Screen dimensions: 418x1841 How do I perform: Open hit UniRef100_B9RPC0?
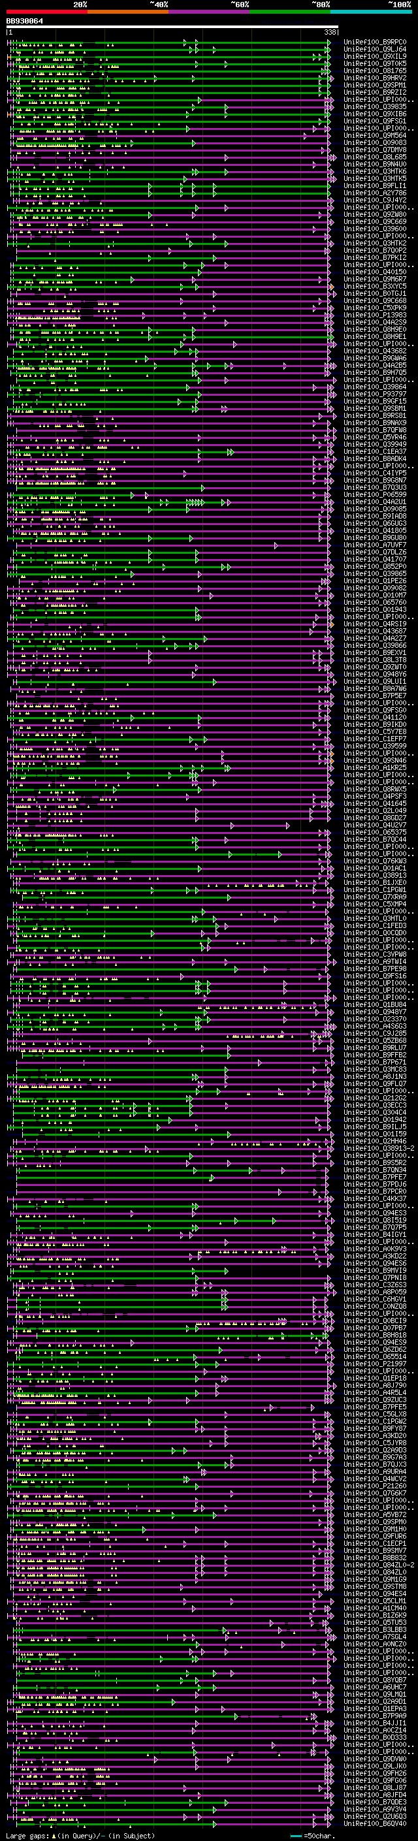pos(375,42)
